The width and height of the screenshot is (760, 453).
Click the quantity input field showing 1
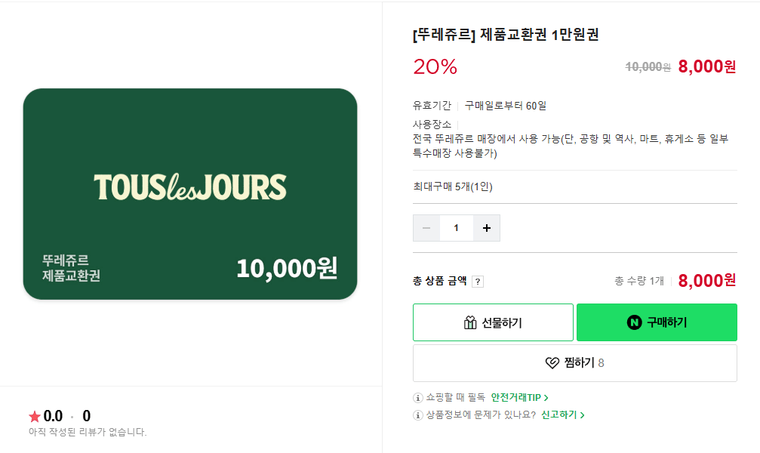(457, 227)
